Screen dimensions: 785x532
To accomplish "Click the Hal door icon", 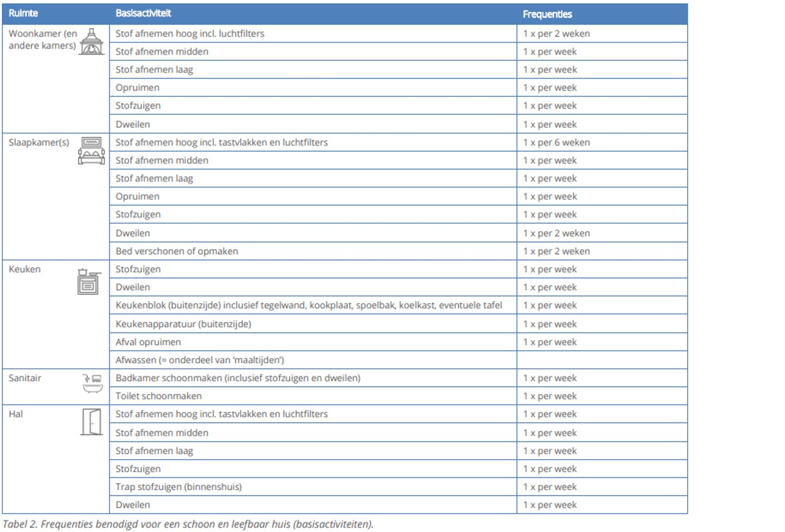I will pyautogui.click(x=92, y=422).
